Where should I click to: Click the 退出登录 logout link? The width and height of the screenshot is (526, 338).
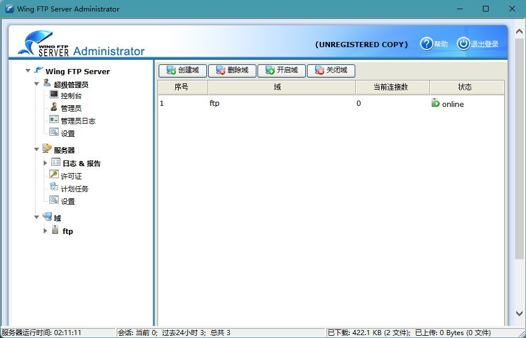pyautogui.click(x=485, y=44)
